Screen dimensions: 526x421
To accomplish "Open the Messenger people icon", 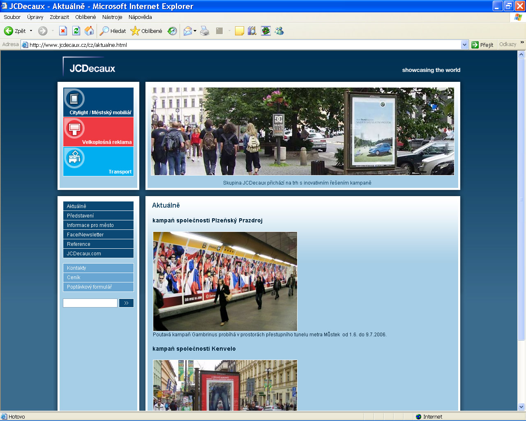I will (x=279, y=31).
